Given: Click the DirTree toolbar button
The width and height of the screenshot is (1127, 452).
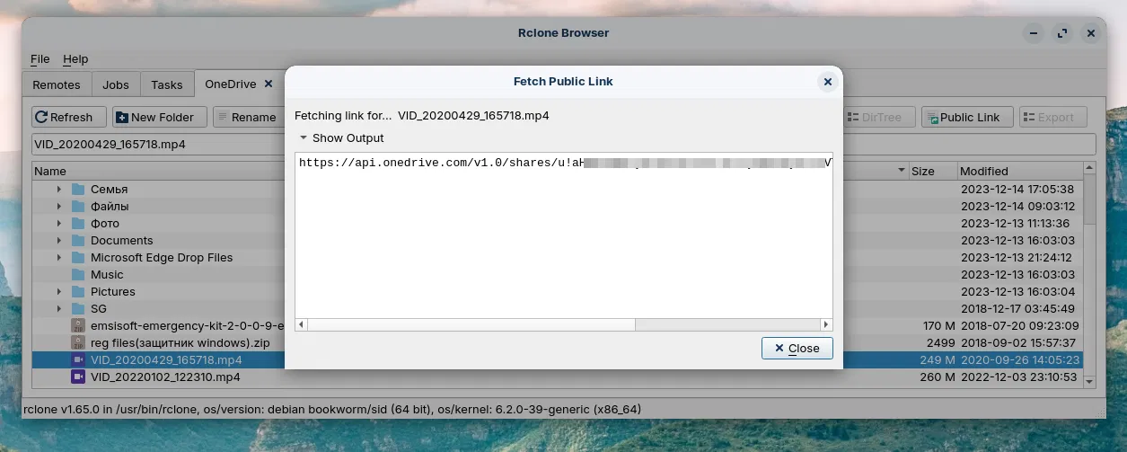Looking at the screenshot, I should click(x=880, y=117).
